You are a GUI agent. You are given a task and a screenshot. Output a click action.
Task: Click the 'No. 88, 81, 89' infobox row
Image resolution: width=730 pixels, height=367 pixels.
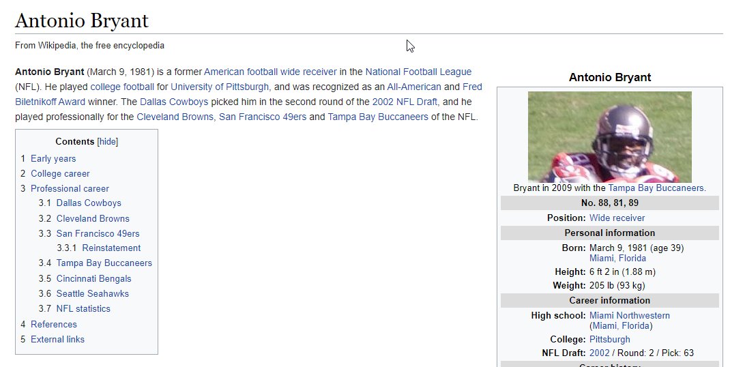point(609,203)
